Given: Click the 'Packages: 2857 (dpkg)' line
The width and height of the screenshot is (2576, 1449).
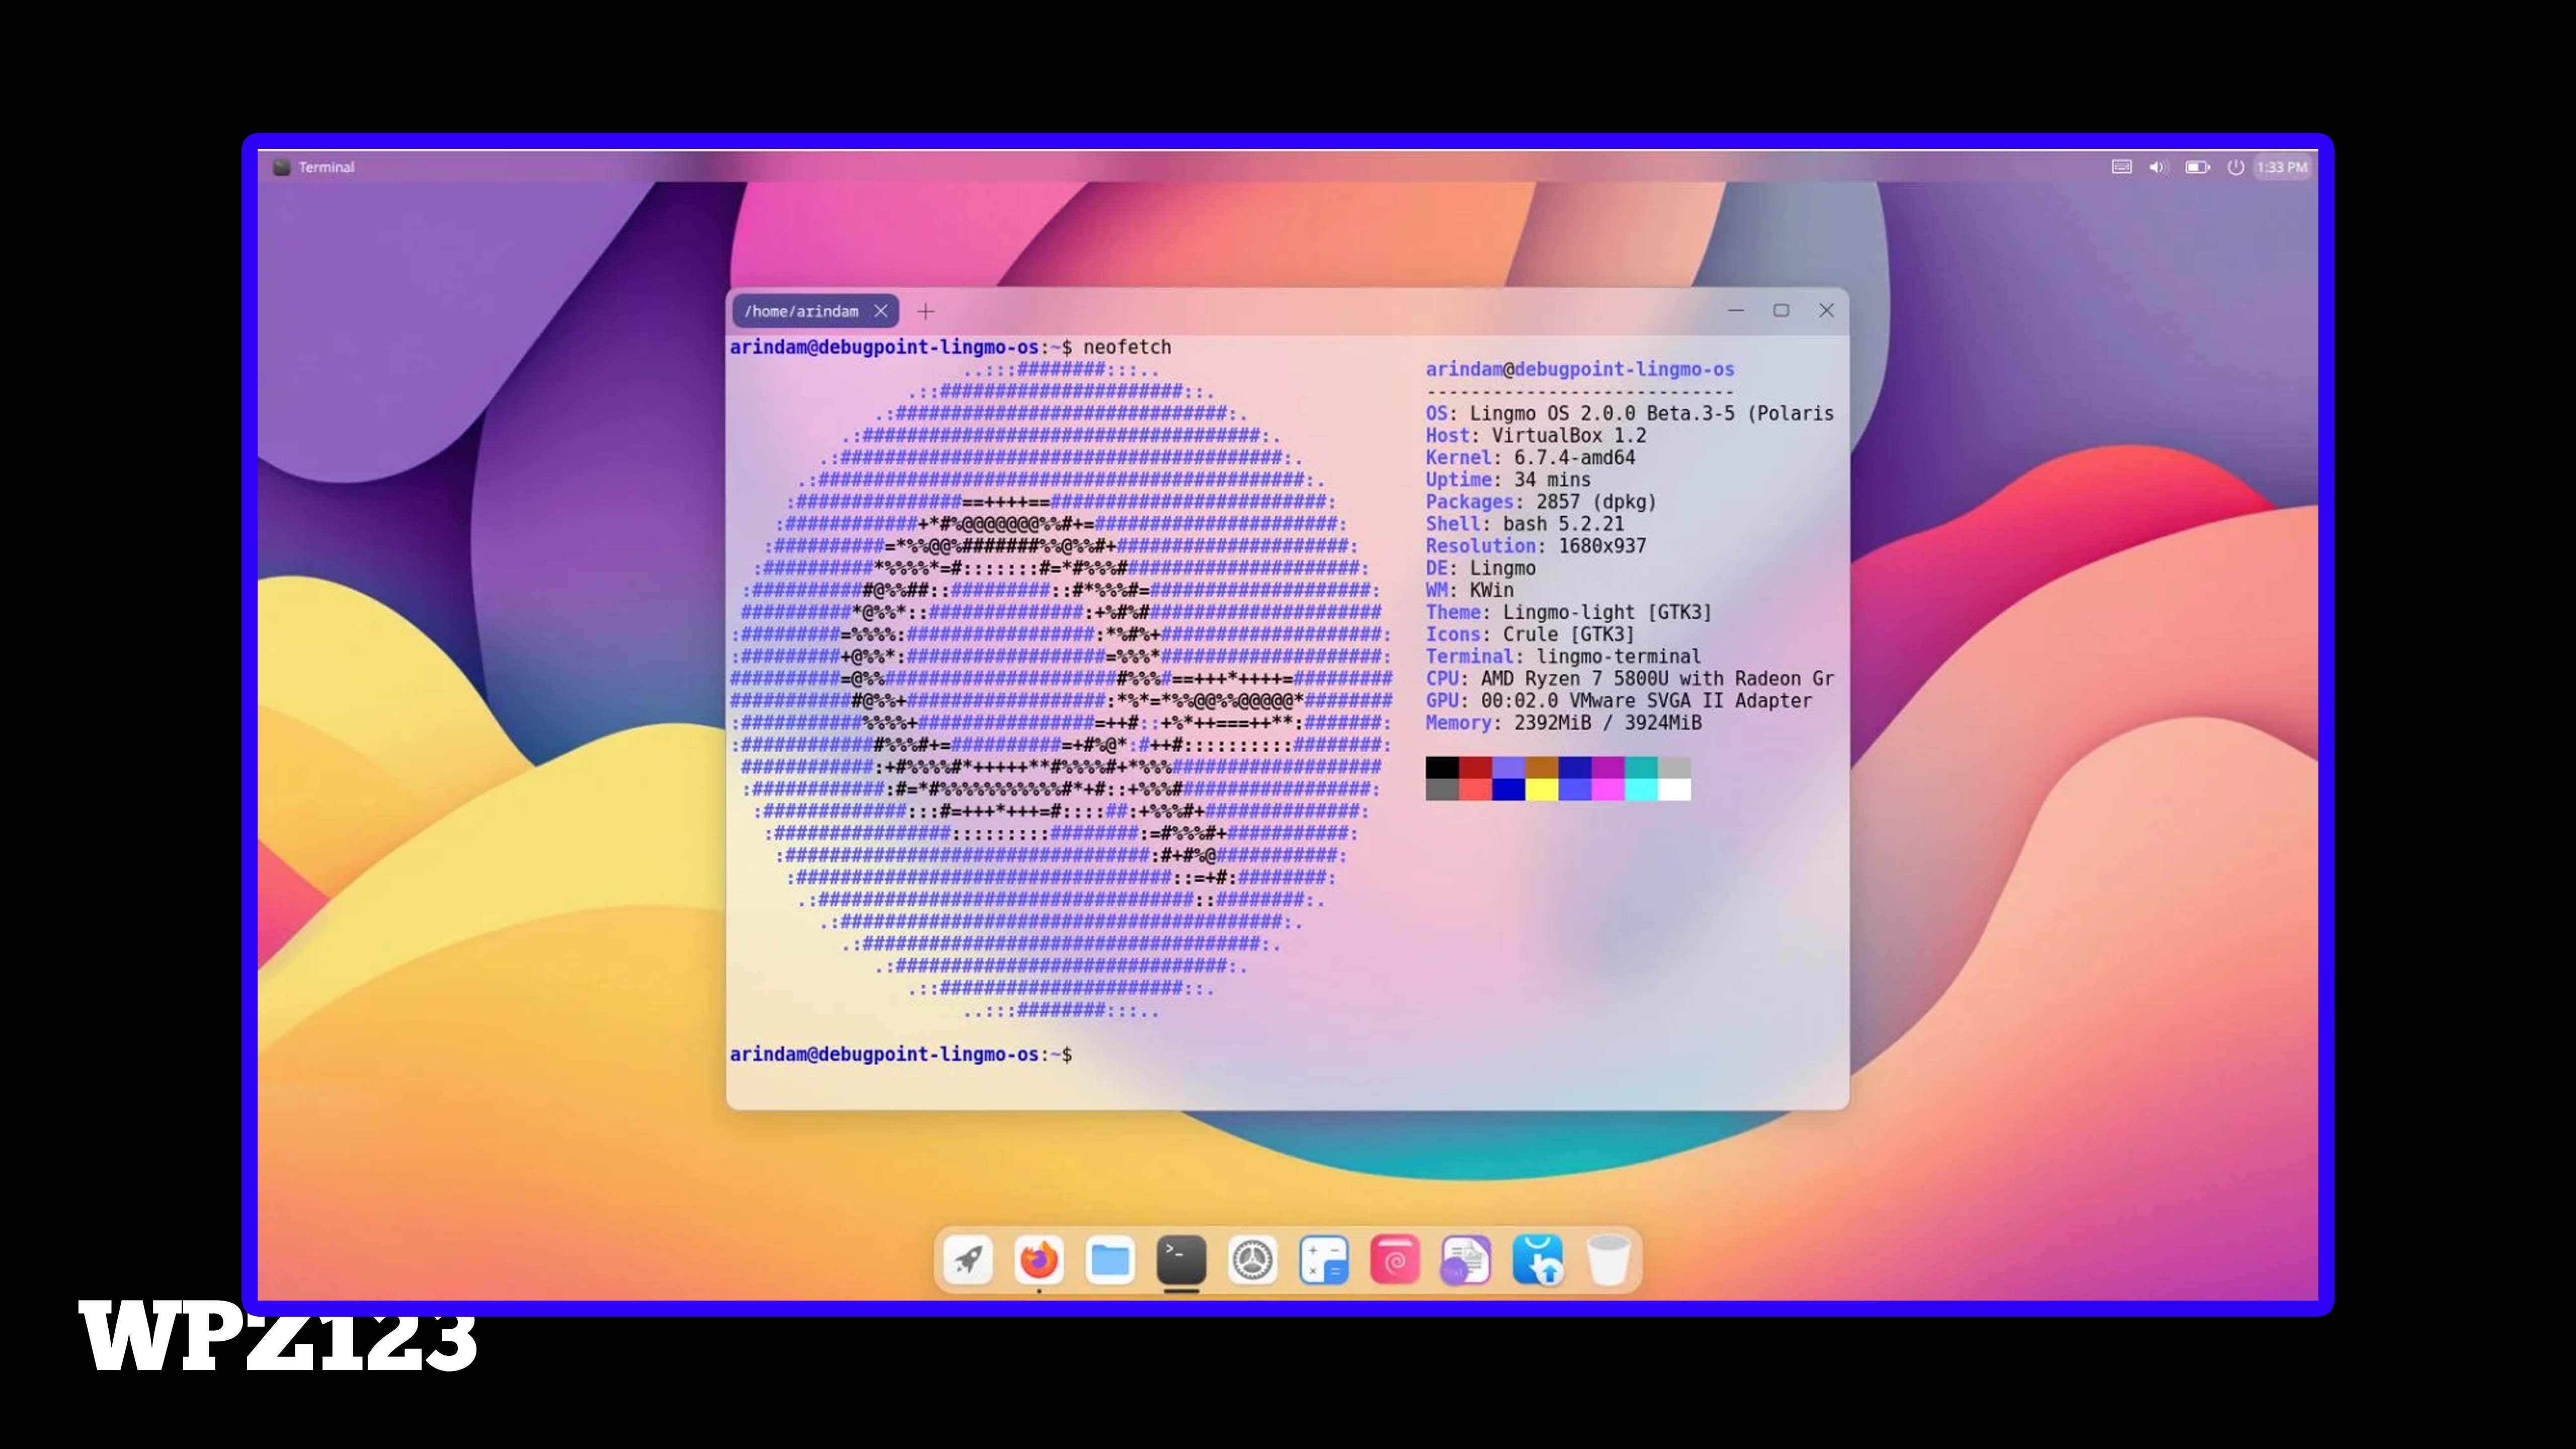Looking at the screenshot, I should click(x=1541, y=501).
